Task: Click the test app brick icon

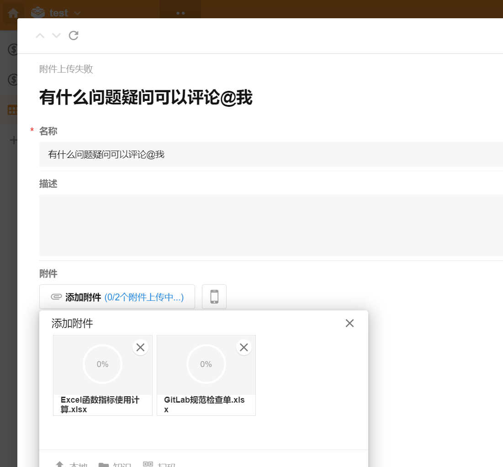Action: 38,13
